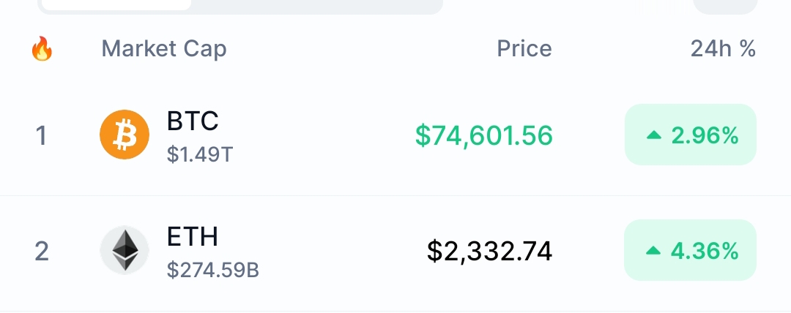The width and height of the screenshot is (791, 313).
Task: Sort by the 24h % column header
Action: pyautogui.click(x=723, y=49)
